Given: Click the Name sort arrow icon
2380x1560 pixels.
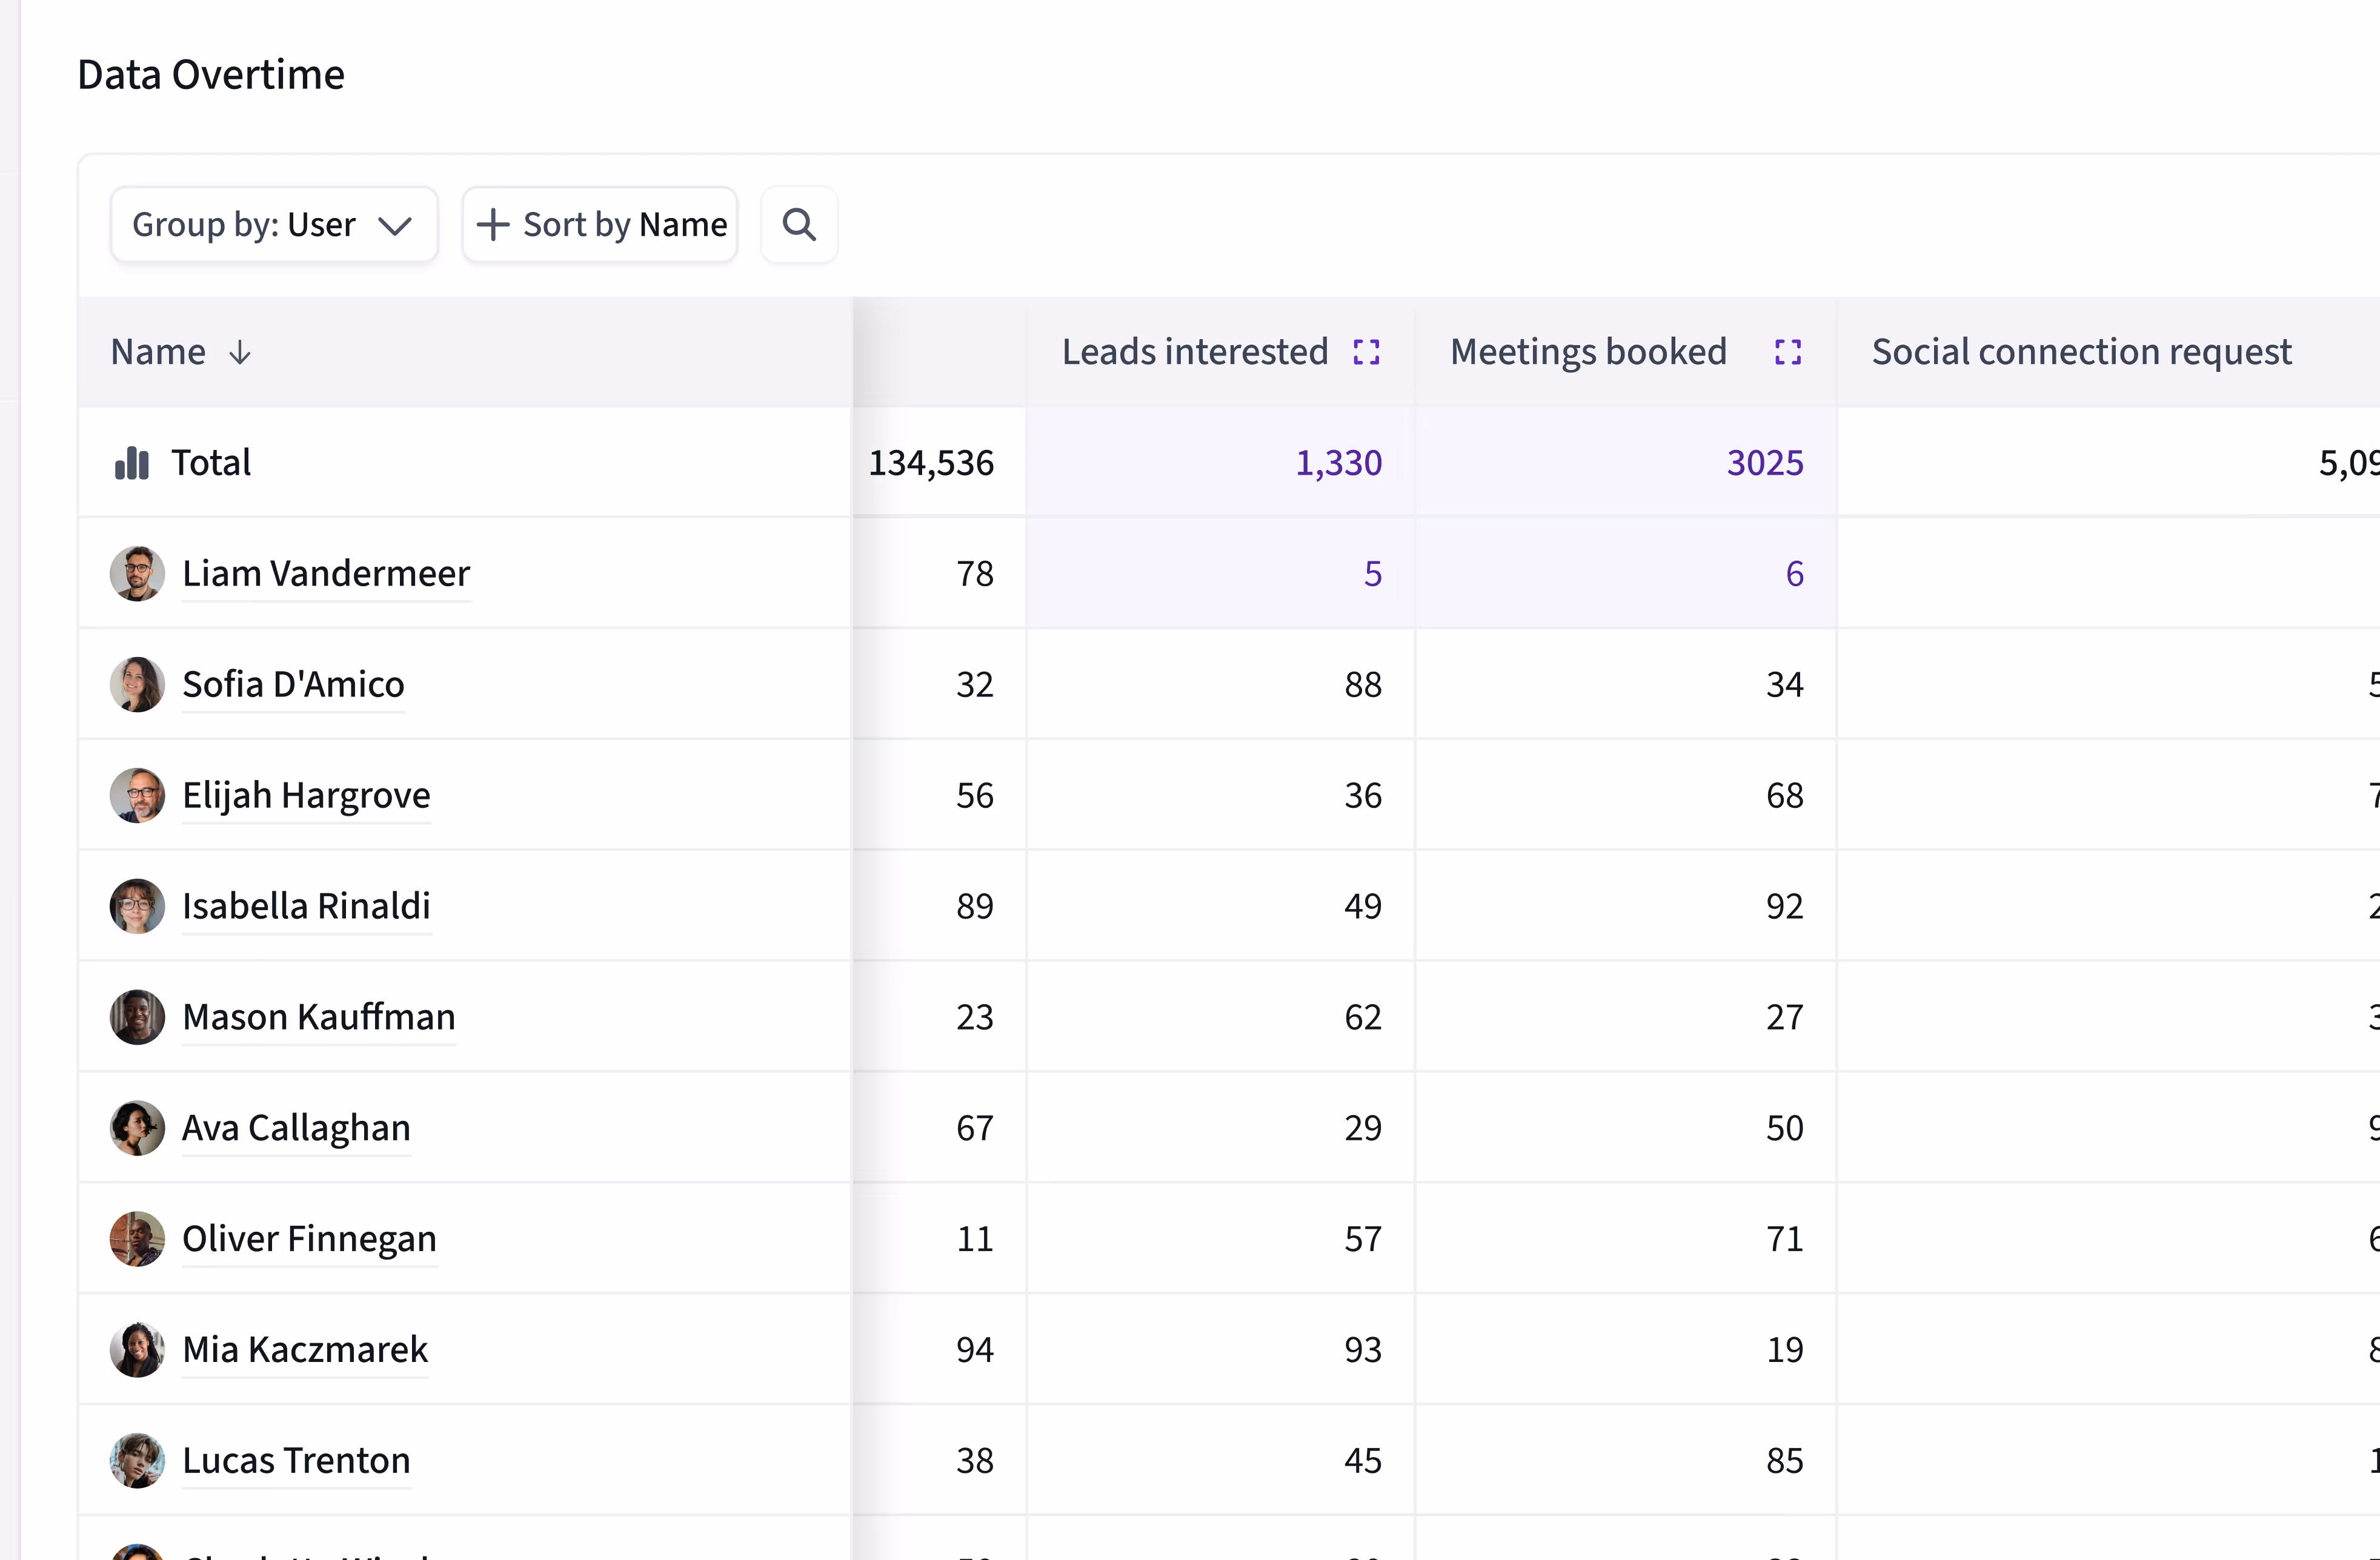Looking at the screenshot, I should pos(240,352).
